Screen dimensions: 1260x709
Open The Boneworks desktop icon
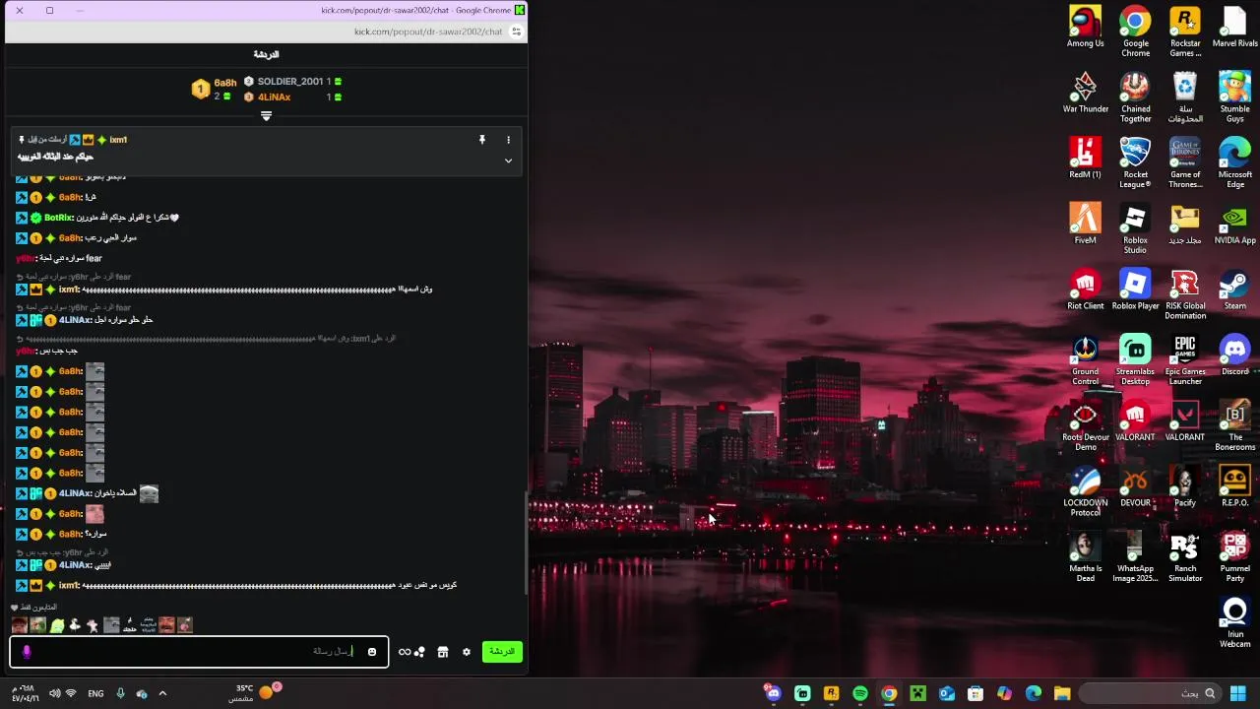[x=1234, y=427]
